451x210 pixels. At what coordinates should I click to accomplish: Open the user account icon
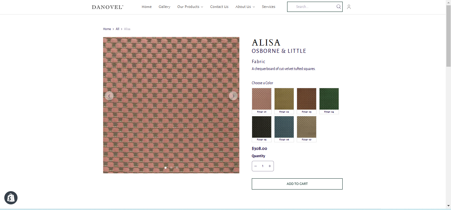[349, 7]
